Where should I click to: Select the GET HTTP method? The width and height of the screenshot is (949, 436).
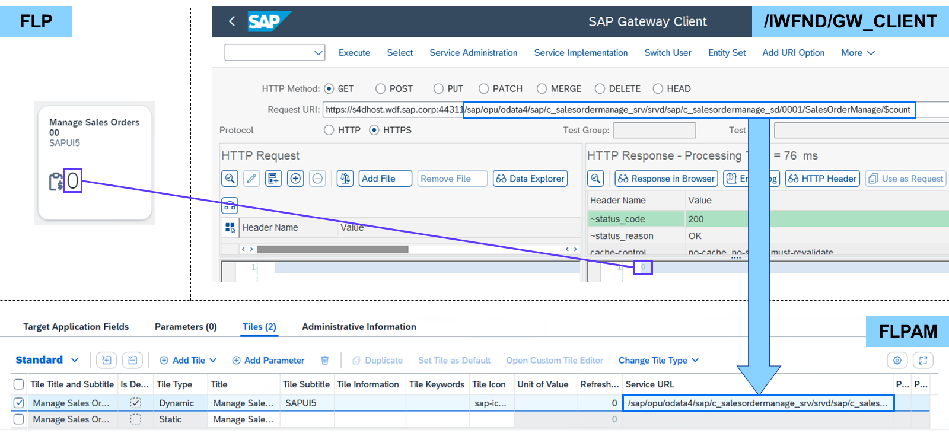tap(329, 88)
